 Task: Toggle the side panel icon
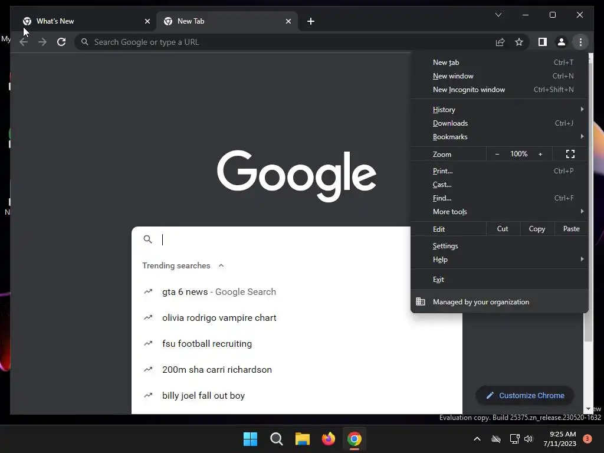coord(543,42)
